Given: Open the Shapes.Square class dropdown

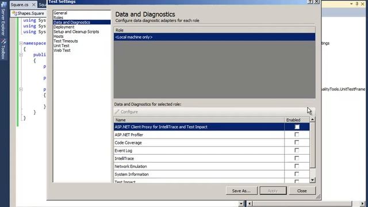Looking at the screenshot, I should [28, 13].
